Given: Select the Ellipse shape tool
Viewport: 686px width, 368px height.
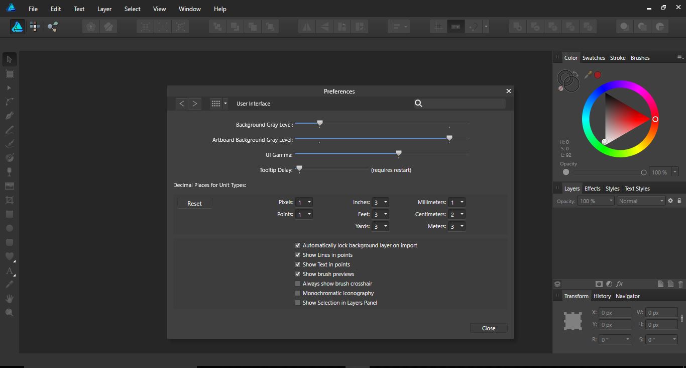Looking at the screenshot, I should click(x=9, y=228).
